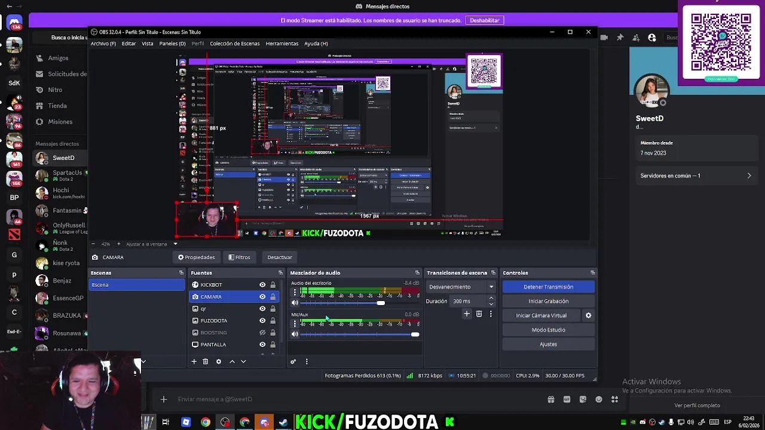Add a scene transition with plus icon
Image resolution: width=765 pixels, height=430 pixels.
click(467, 314)
